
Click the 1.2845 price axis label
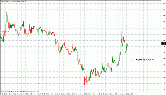click(x=164, y=16)
